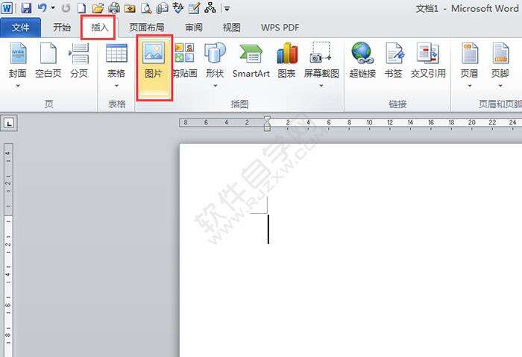Switch to the 开始 (Home) tab

tap(62, 28)
